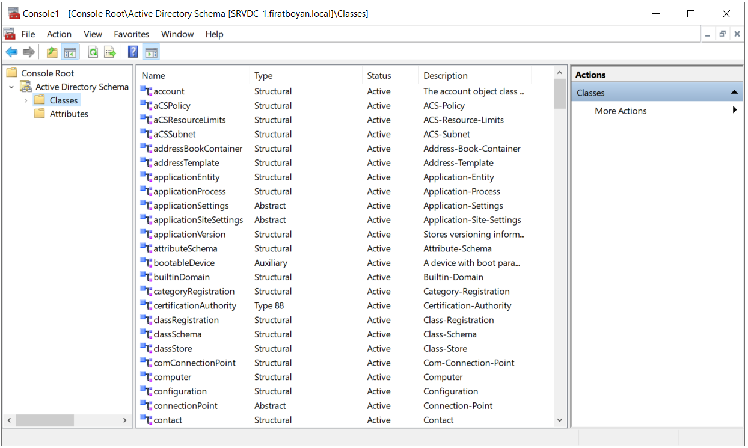Open the Window menu
The height and width of the screenshot is (448, 748).
coord(177,34)
